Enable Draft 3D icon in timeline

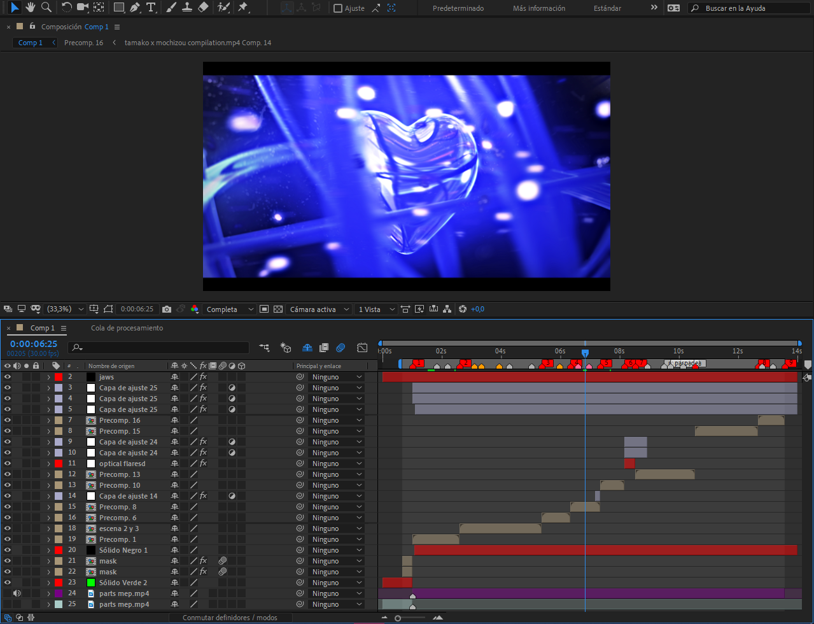pyautogui.click(x=286, y=348)
